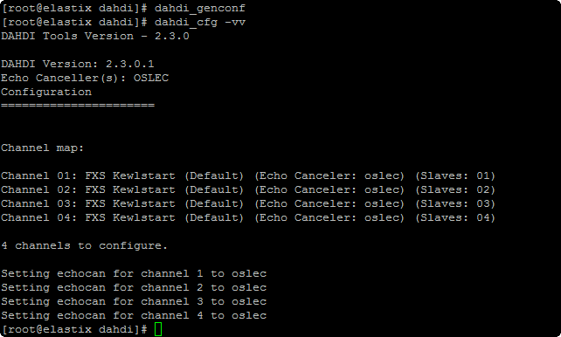Click the Channel 01 FXS Kewlstart entry
Viewport: 561px width, 337px height.
pos(248,175)
